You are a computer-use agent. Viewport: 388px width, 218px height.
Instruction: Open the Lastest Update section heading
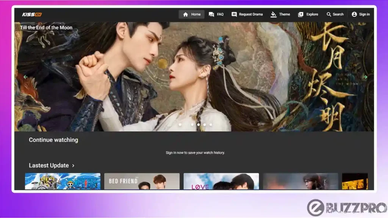(x=49, y=165)
